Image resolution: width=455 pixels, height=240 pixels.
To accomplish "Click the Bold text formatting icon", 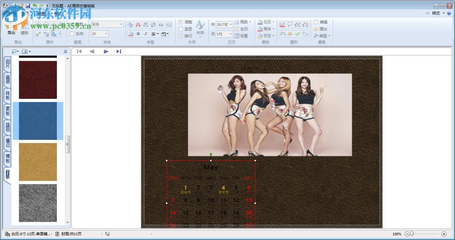I will [x=138, y=34].
